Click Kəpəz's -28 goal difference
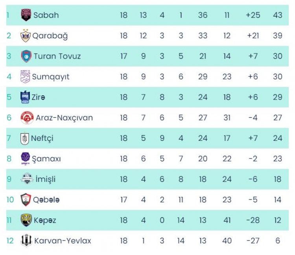Viewport: 295px width, 255px height. tap(253, 220)
